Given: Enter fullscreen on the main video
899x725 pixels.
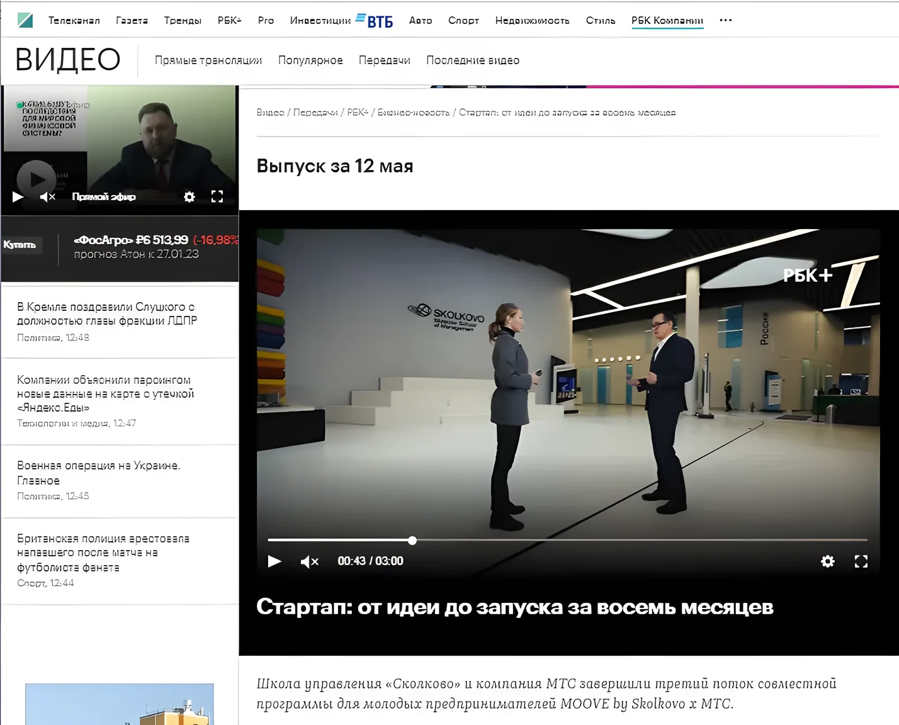Looking at the screenshot, I should click(861, 561).
